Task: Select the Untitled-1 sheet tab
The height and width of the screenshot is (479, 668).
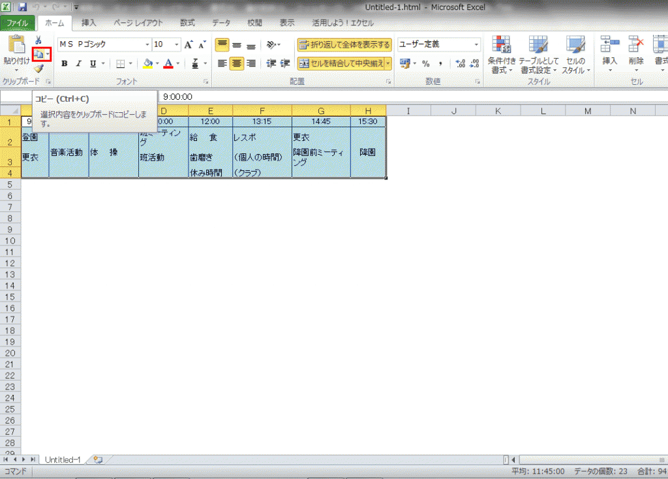Action: (x=63, y=459)
